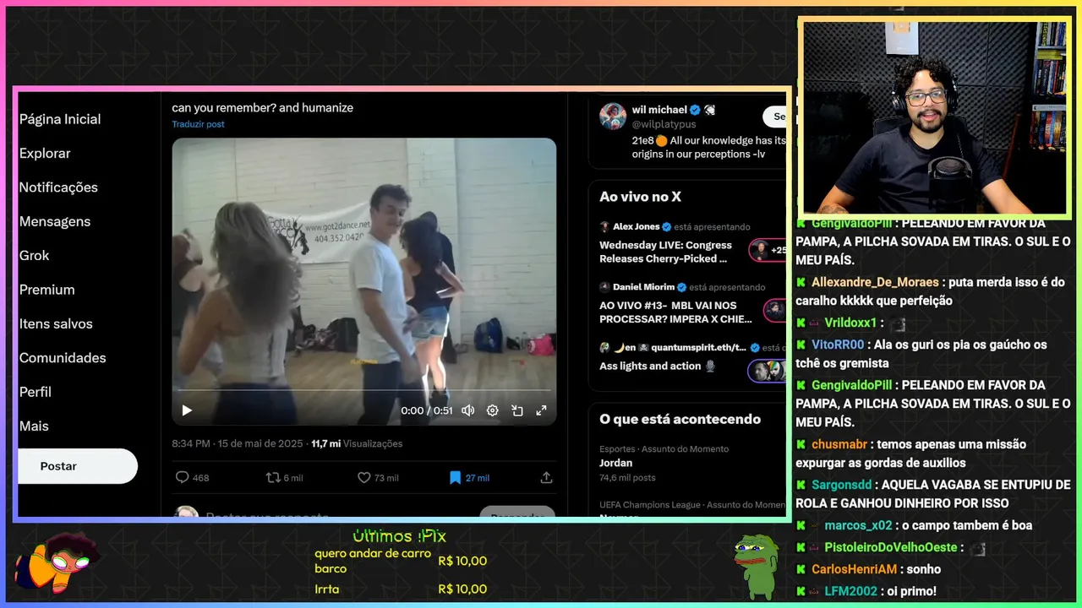Screen dimensions: 1082x608
Task: Click marcos_x02 username in chat
Action: pyautogui.click(x=857, y=525)
